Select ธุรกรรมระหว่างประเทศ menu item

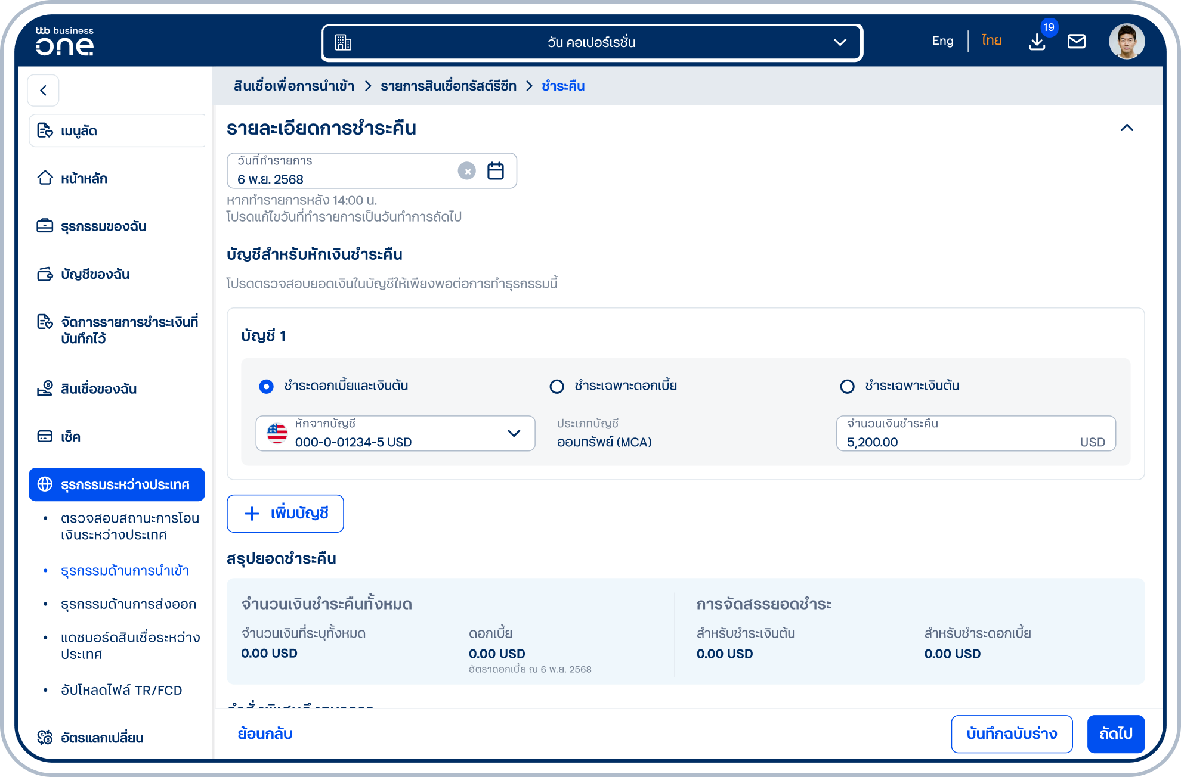point(117,484)
